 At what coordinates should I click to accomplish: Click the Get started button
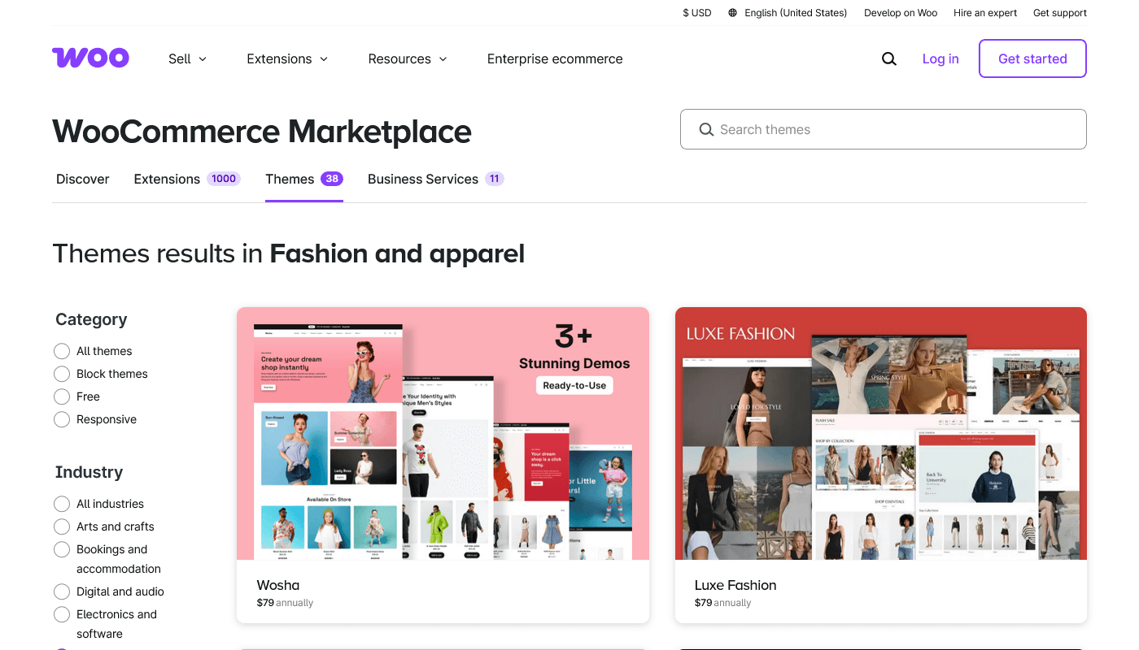(x=1032, y=58)
